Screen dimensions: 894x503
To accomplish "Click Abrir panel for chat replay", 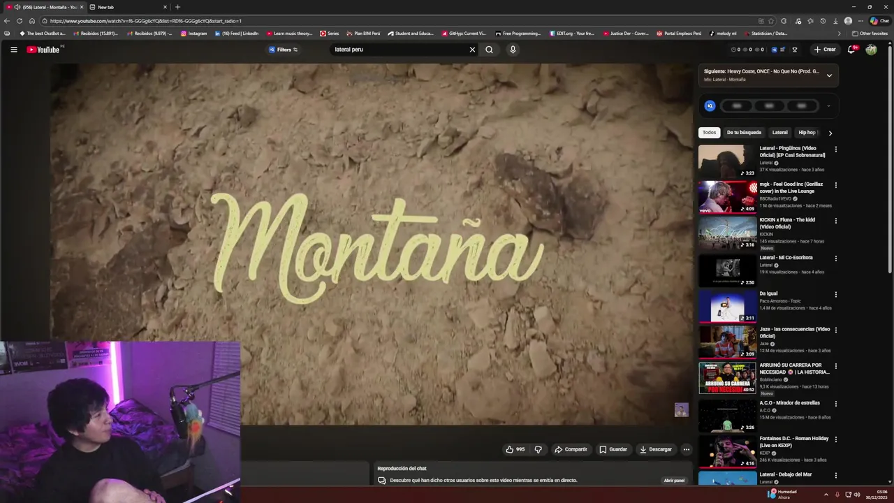I will click(674, 481).
